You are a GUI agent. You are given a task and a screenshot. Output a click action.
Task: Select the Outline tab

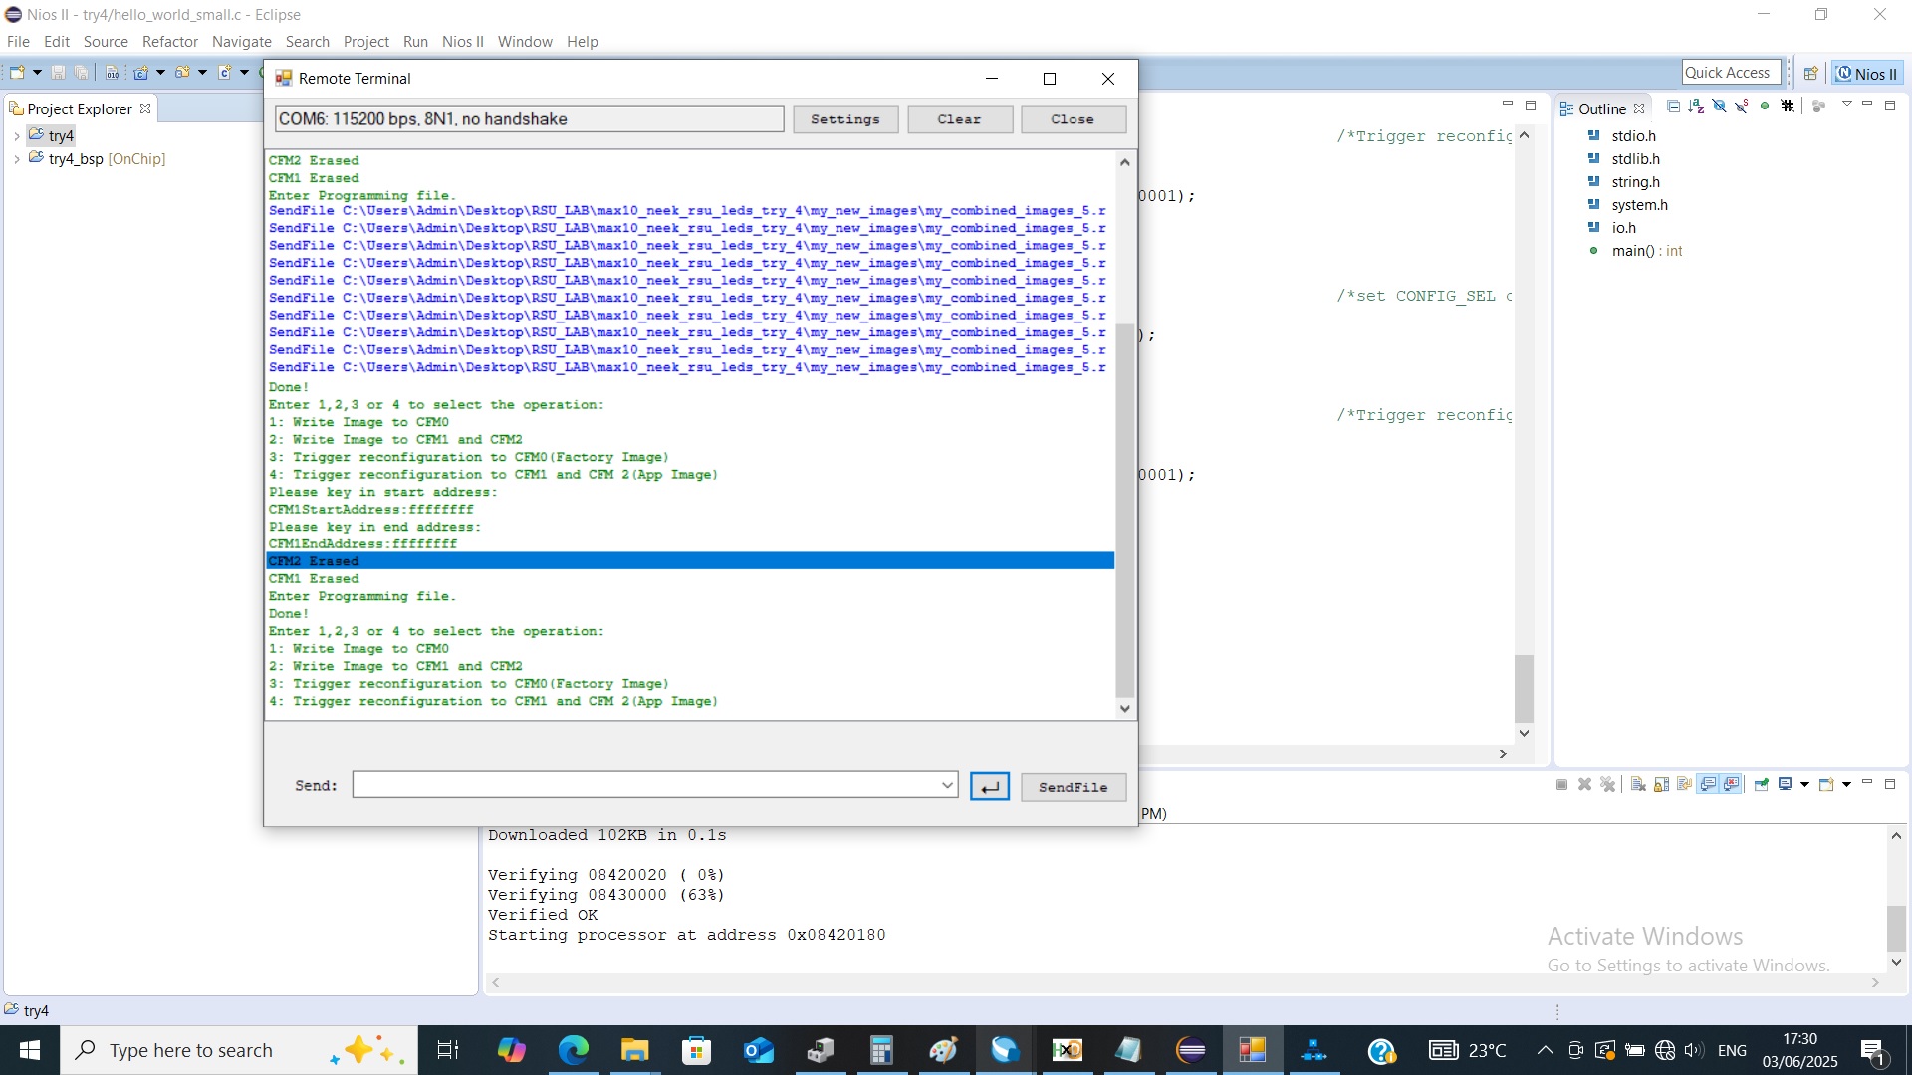point(1601,108)
